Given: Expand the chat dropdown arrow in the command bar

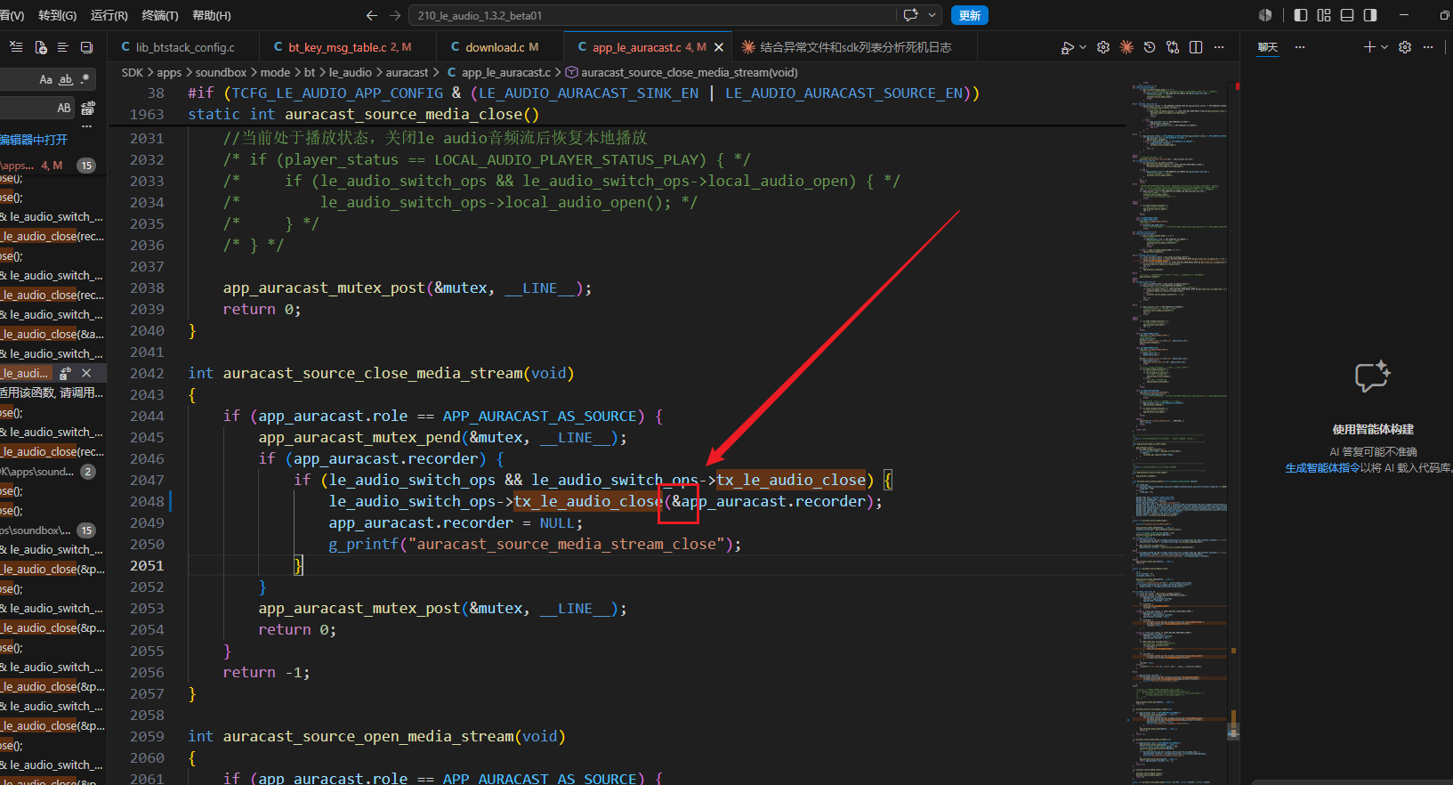Looking at the screenshot, I should [932, 15].
